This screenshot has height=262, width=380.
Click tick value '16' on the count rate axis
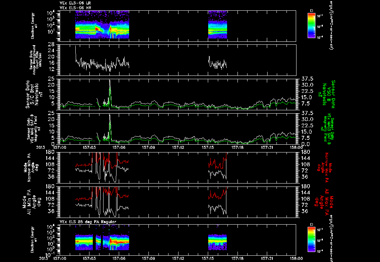pos(51,63)
